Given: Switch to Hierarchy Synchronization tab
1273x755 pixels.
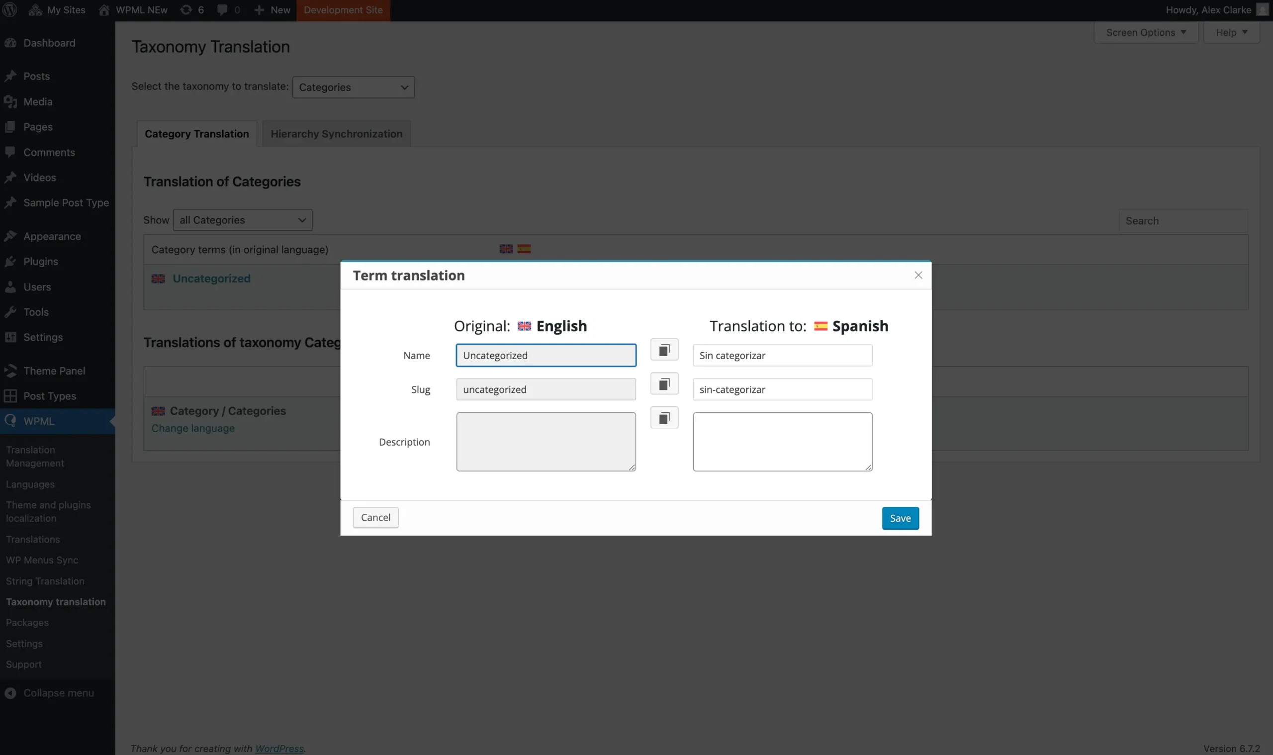Looking at the screenshot, I should click(336, 134).
